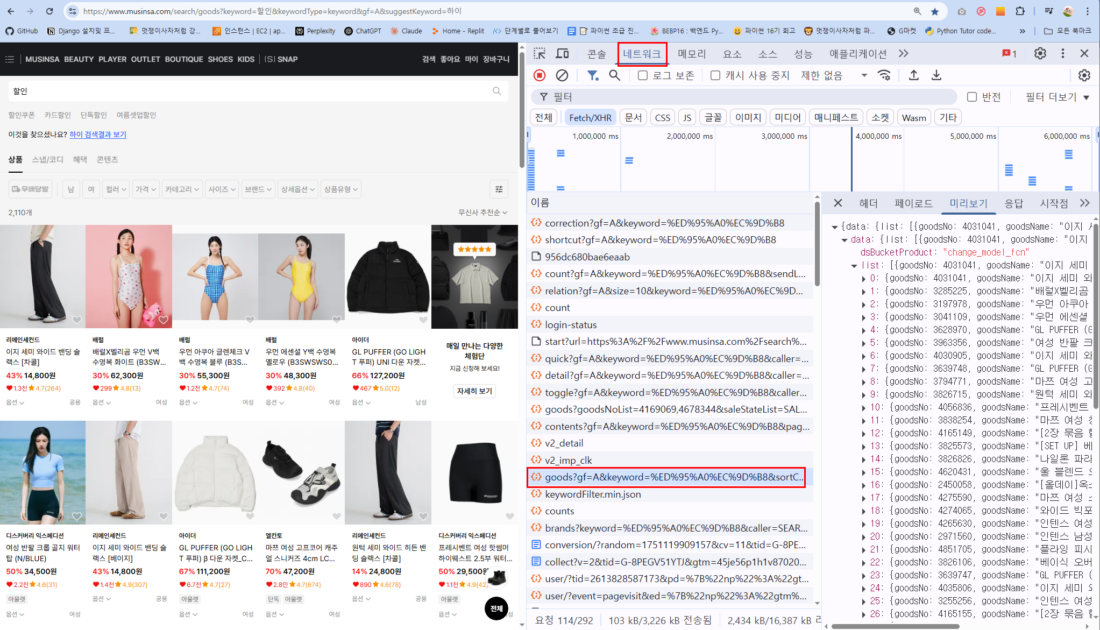Toggle the 무배당발 filter

click(31, 189)
